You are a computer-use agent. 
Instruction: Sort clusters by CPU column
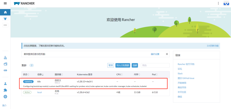point(119,74)
